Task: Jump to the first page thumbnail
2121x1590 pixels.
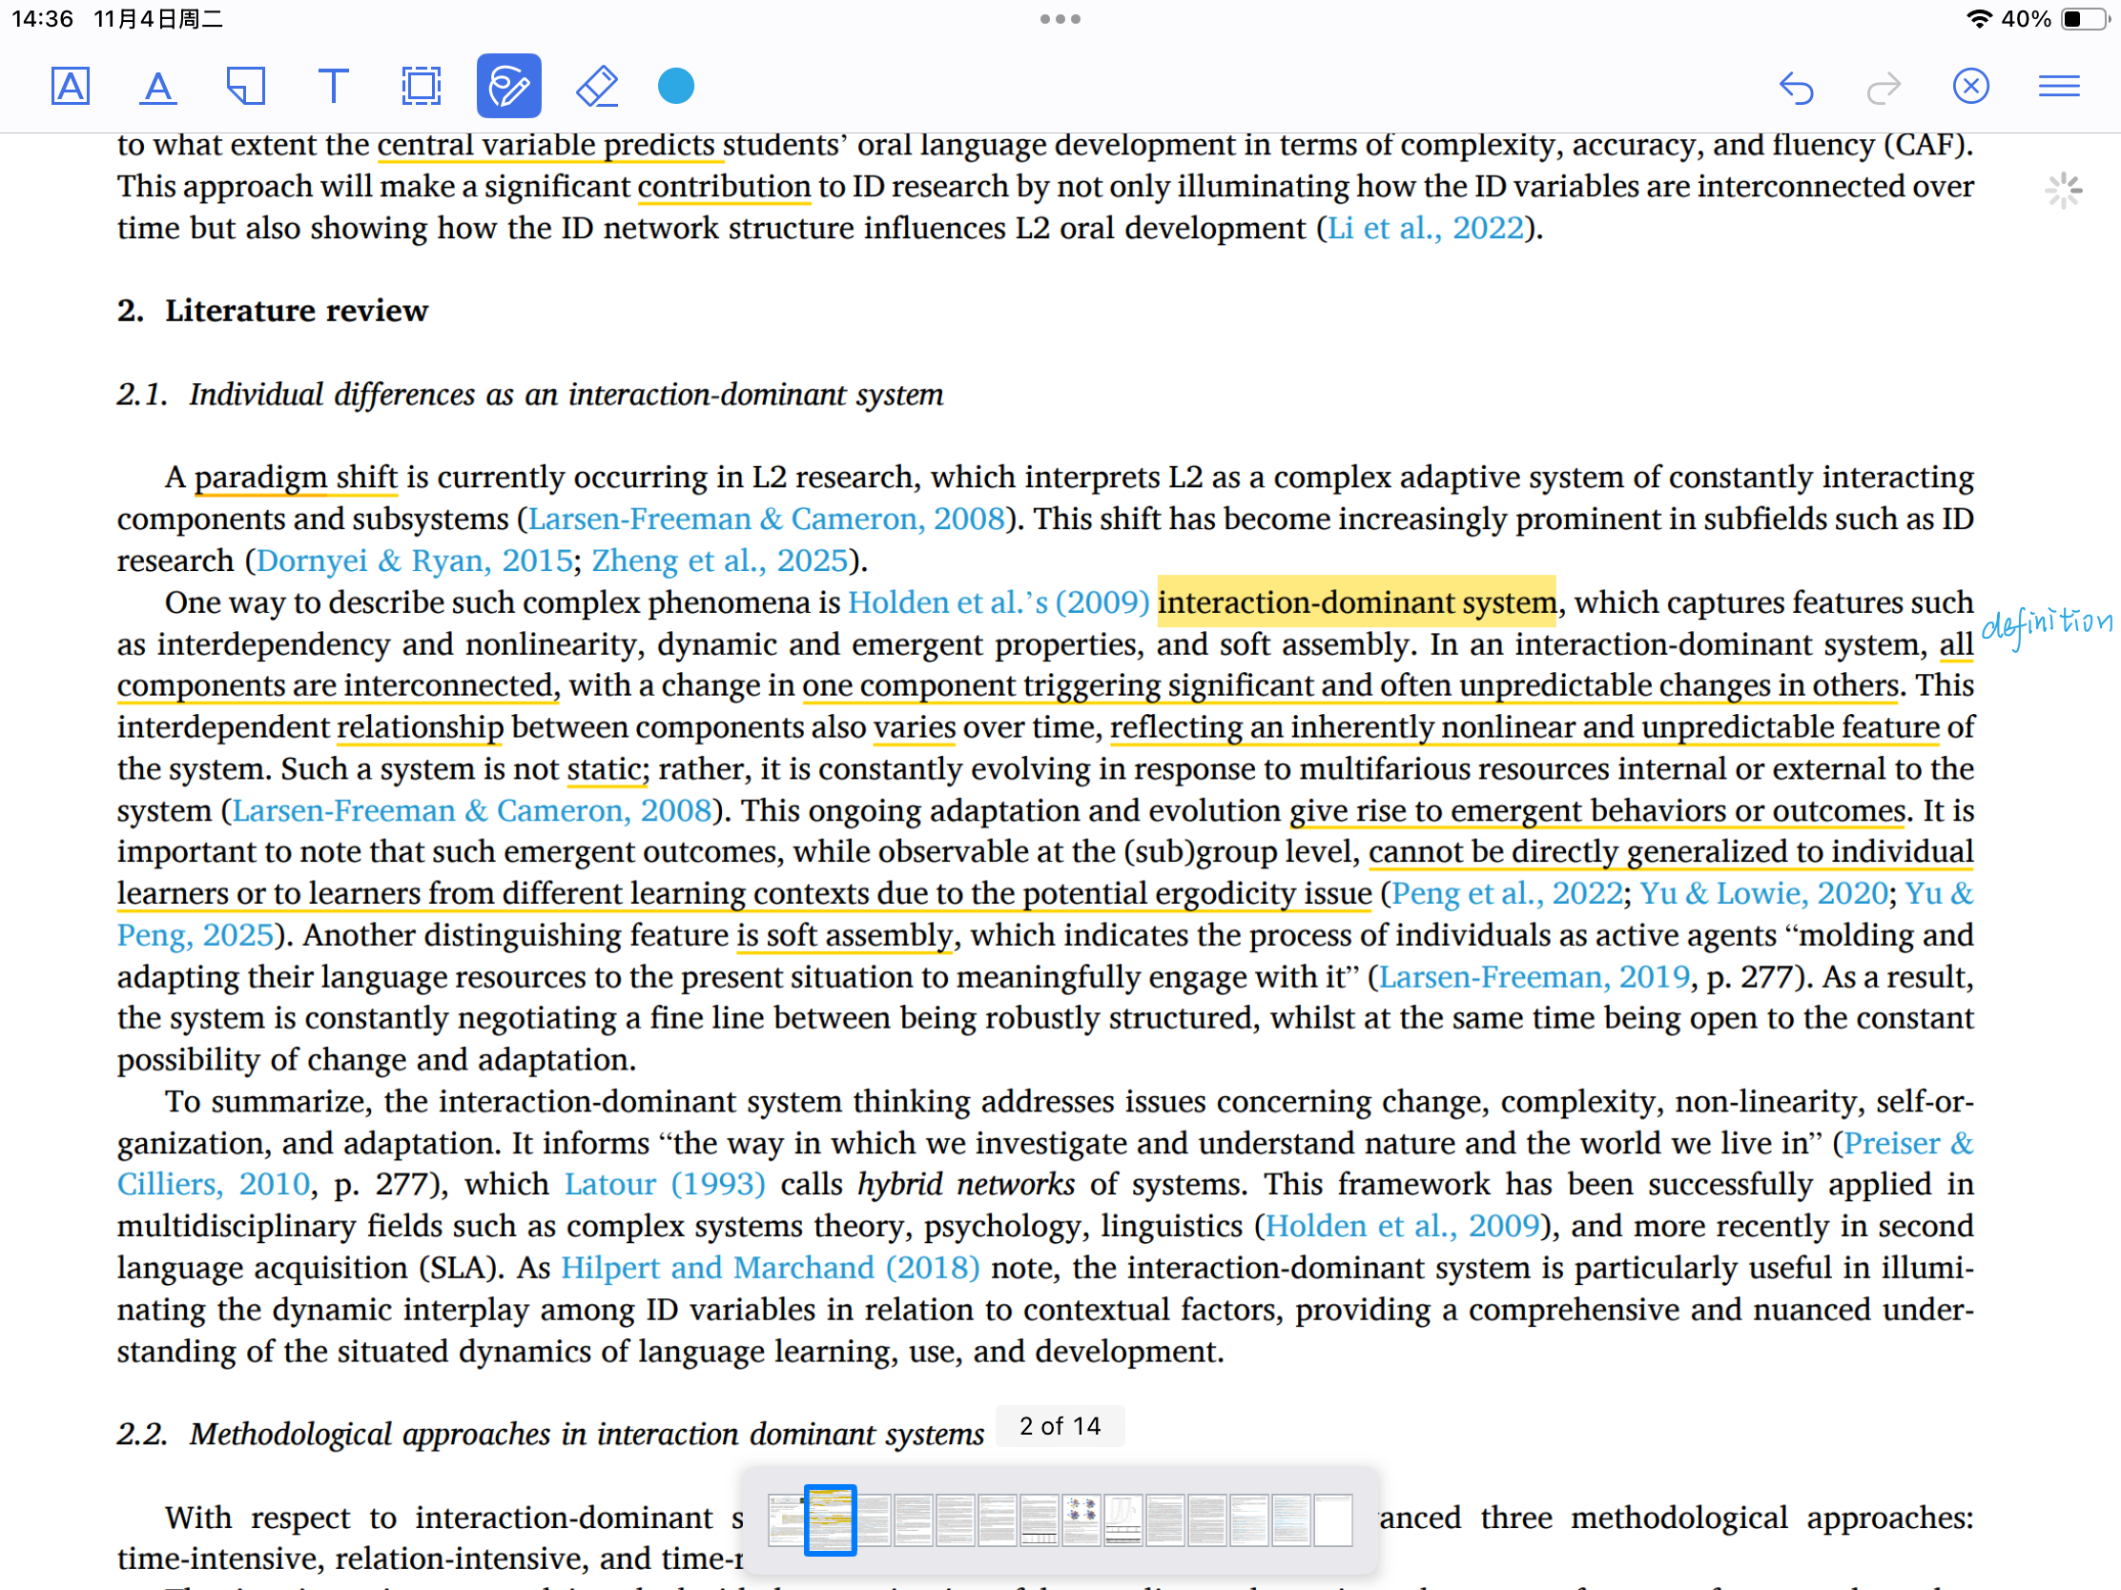Action: click(785, 1520)
